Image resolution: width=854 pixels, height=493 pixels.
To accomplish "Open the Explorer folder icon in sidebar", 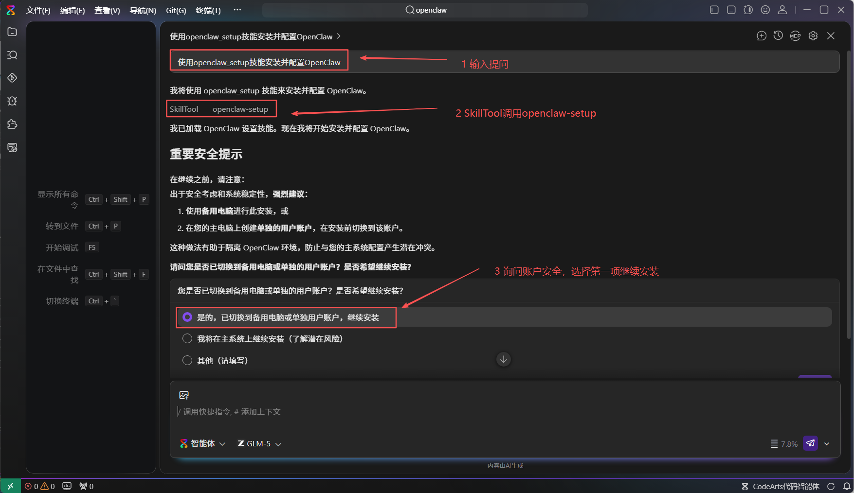I will coord(12,32).
